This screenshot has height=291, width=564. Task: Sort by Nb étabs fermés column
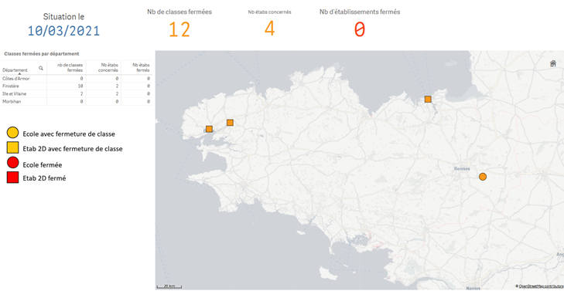(x=141, y=67)
